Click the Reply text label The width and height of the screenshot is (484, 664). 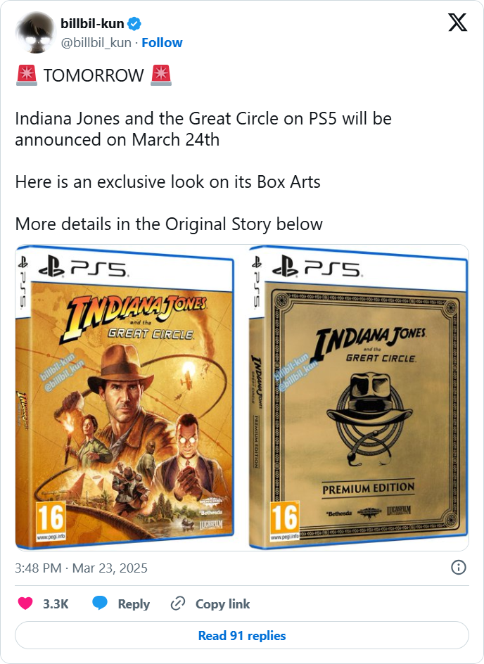point(134,604)
